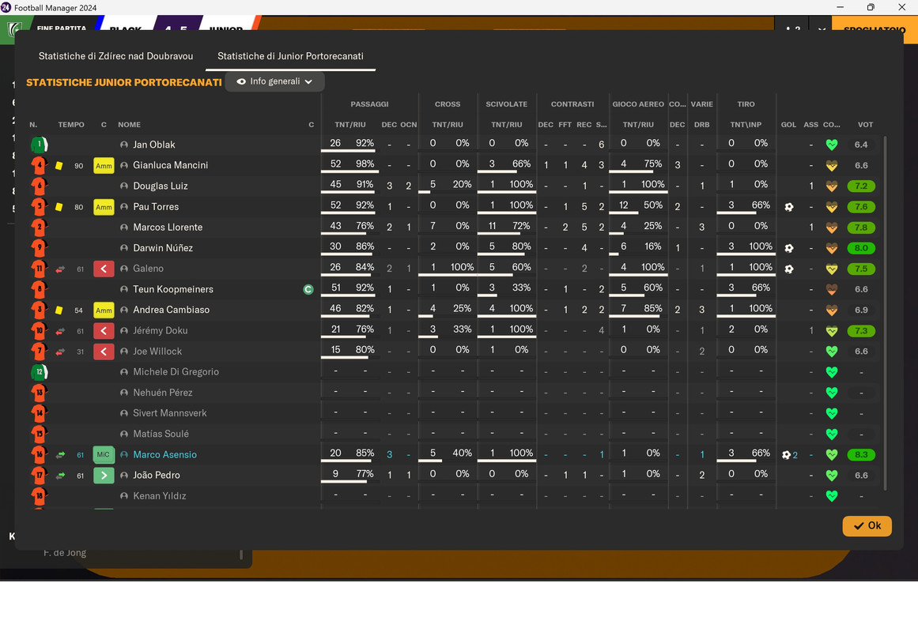
Task: Open Teun Koopmeiners' player link
Action: [x=172, y=290]
